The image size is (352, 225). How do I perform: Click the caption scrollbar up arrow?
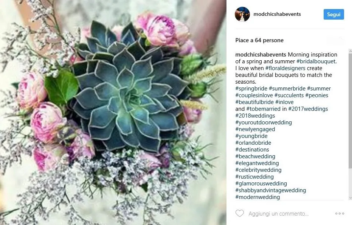pos(350,52)
